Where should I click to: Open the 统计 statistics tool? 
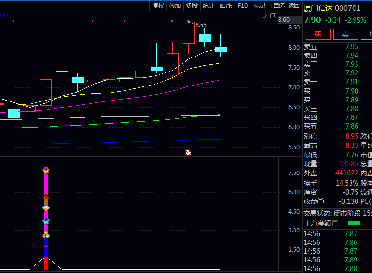coord(209,6)
